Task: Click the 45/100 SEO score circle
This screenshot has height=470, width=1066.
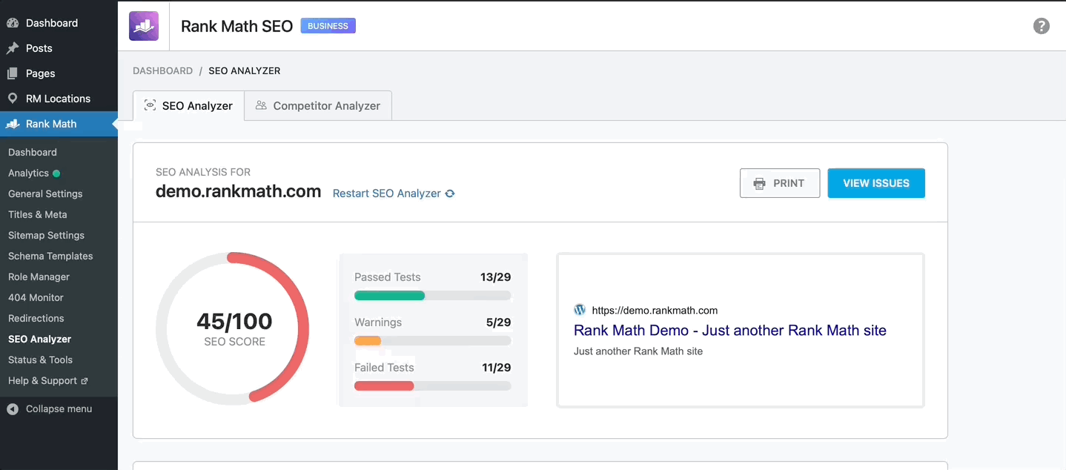Action: pyautogui.click(x=233, y=328)
